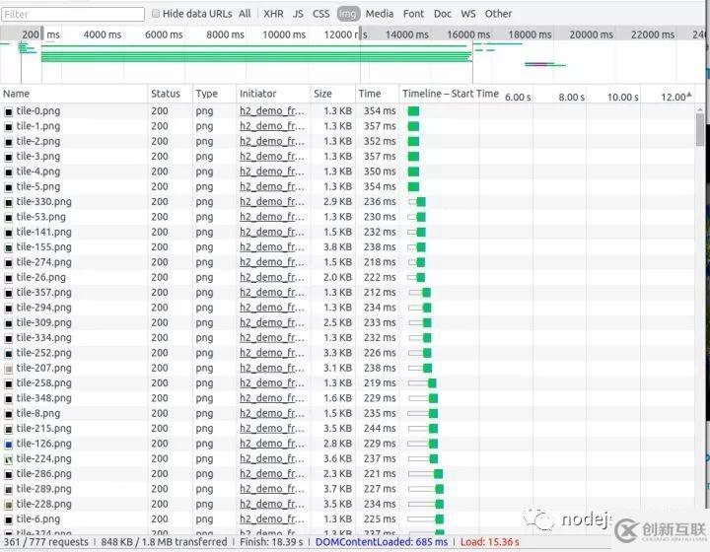Click the tile-26.png file icon
This screenshot has height=552, width=710.
coord(9,278)
